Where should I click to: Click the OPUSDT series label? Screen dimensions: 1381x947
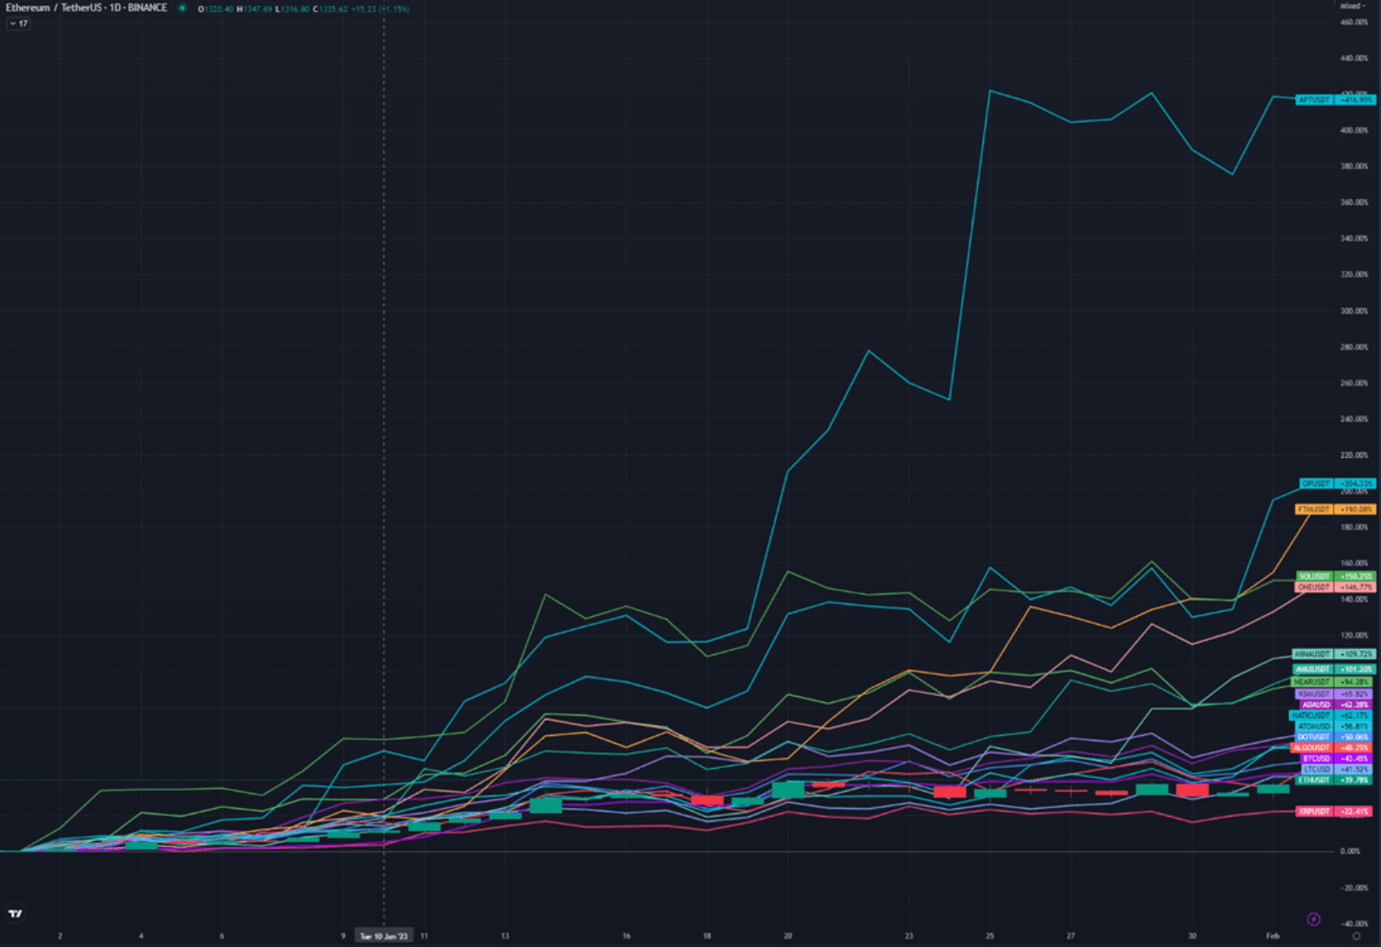[1316, 483]
